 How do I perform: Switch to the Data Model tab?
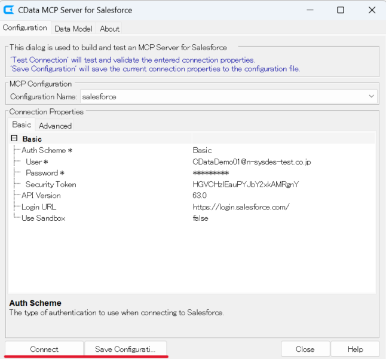coord(73,29)
